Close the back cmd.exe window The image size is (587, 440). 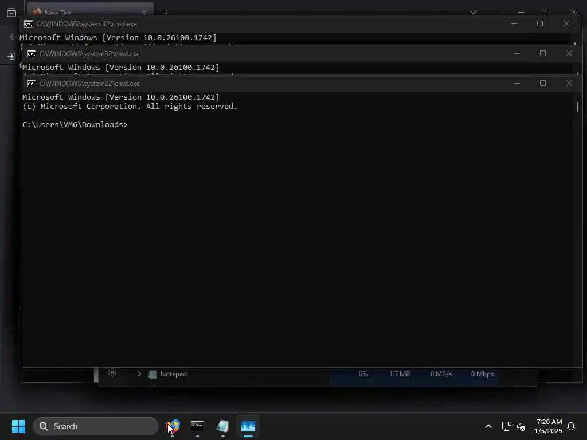coord(566,23)
